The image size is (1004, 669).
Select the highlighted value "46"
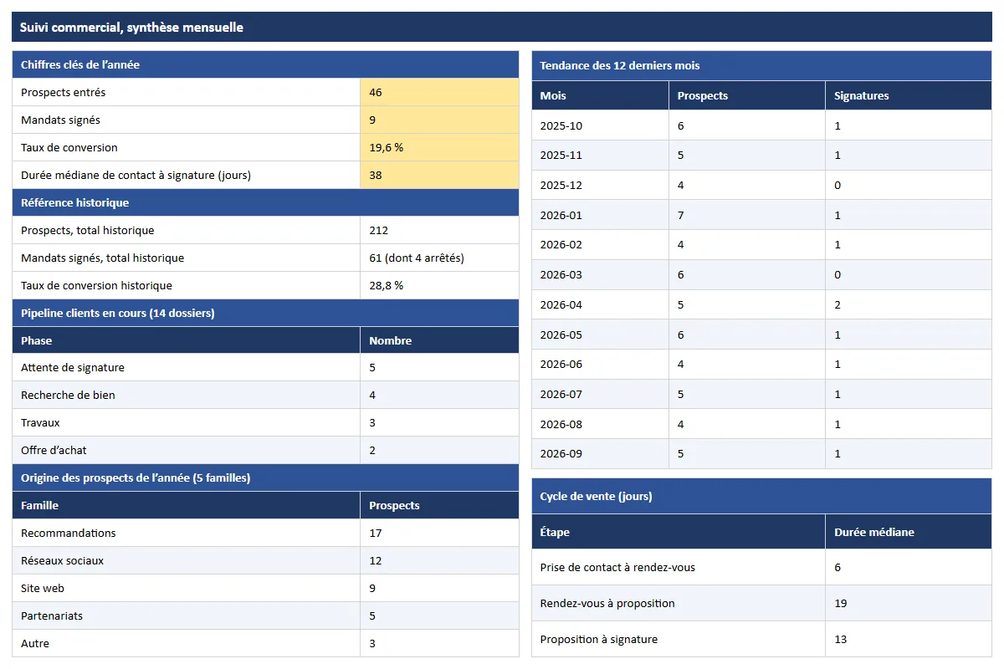pyautogui.click(x=439, y=92)
